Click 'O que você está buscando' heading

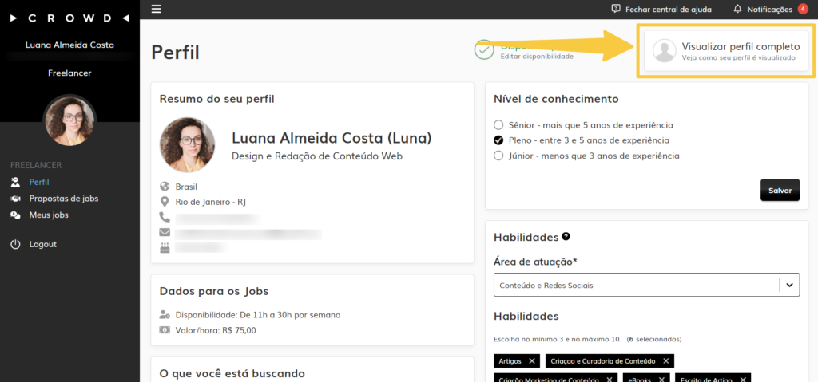[232, 373]
